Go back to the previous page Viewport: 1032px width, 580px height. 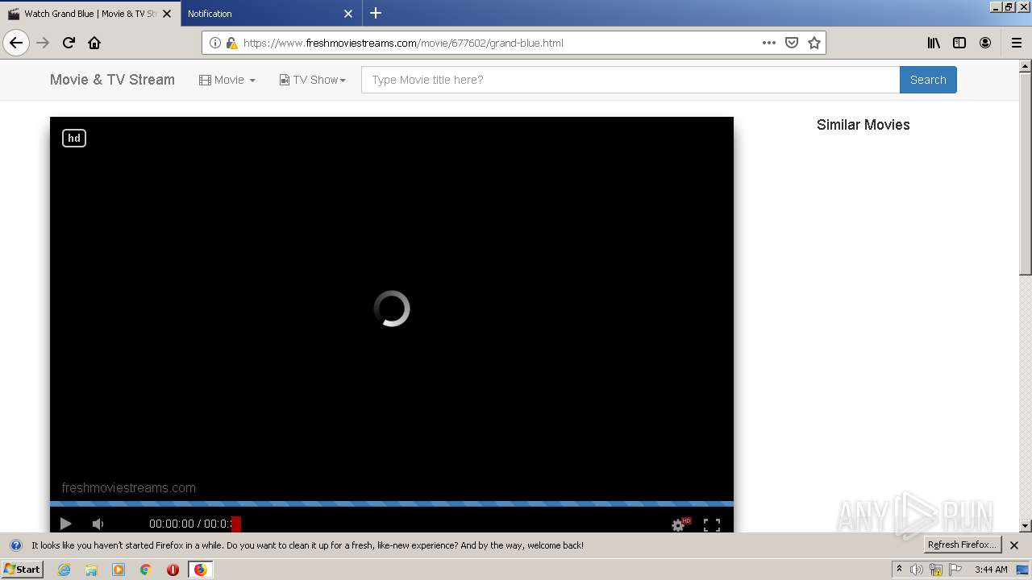click(16, 43)
